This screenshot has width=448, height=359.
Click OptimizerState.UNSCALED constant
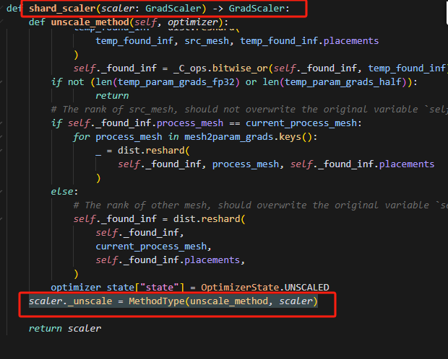coord(270,287)
